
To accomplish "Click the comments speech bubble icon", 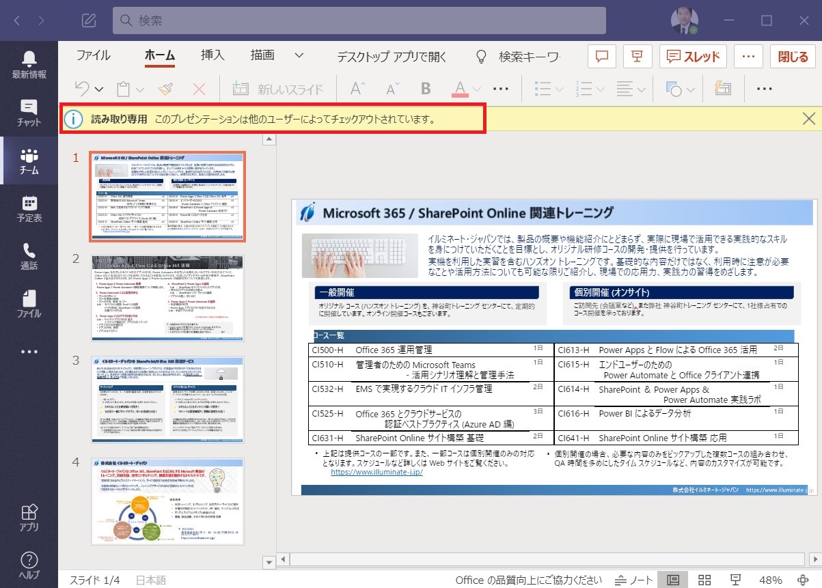I will (602, 56).
